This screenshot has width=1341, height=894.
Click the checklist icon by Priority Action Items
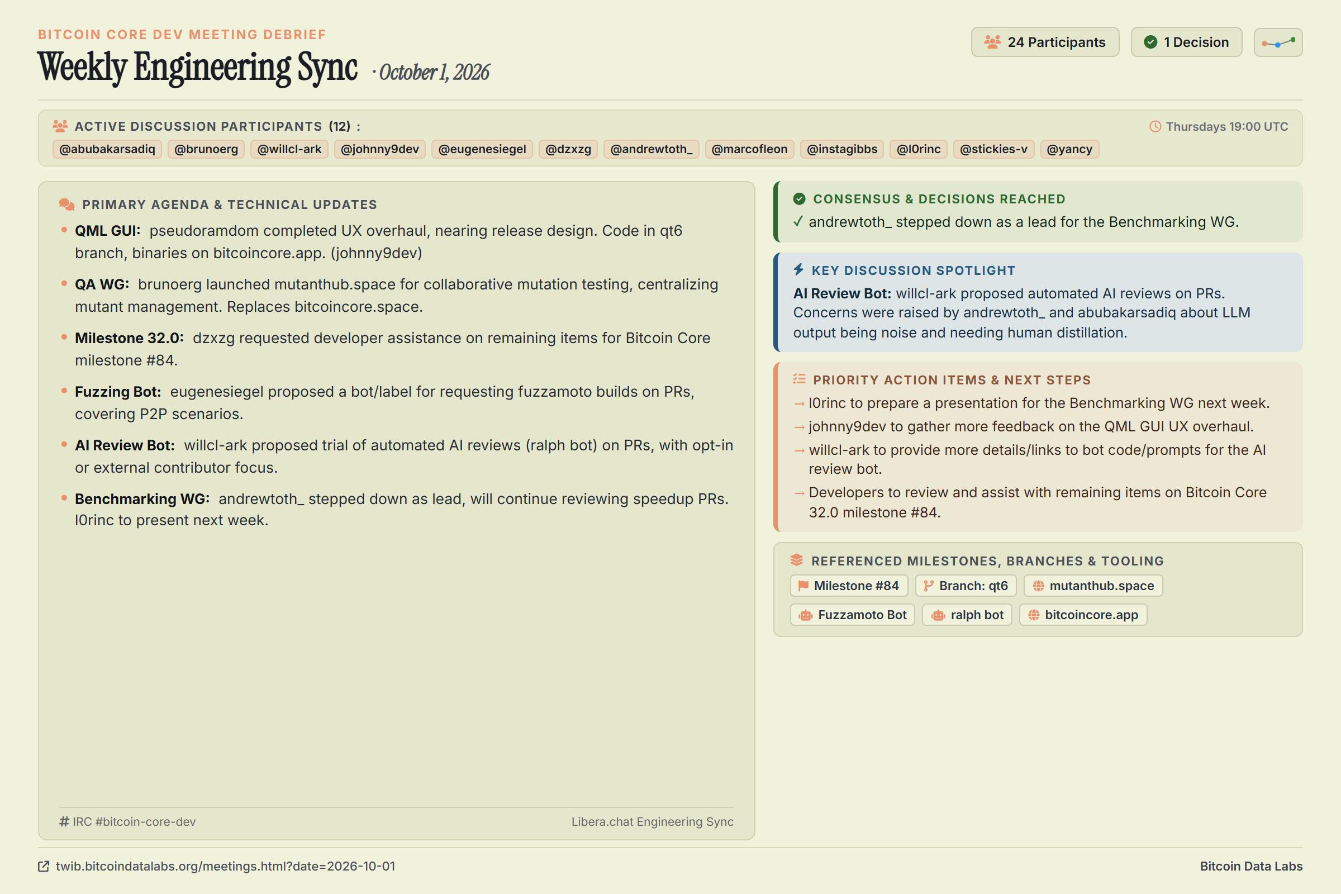[800, 379]
